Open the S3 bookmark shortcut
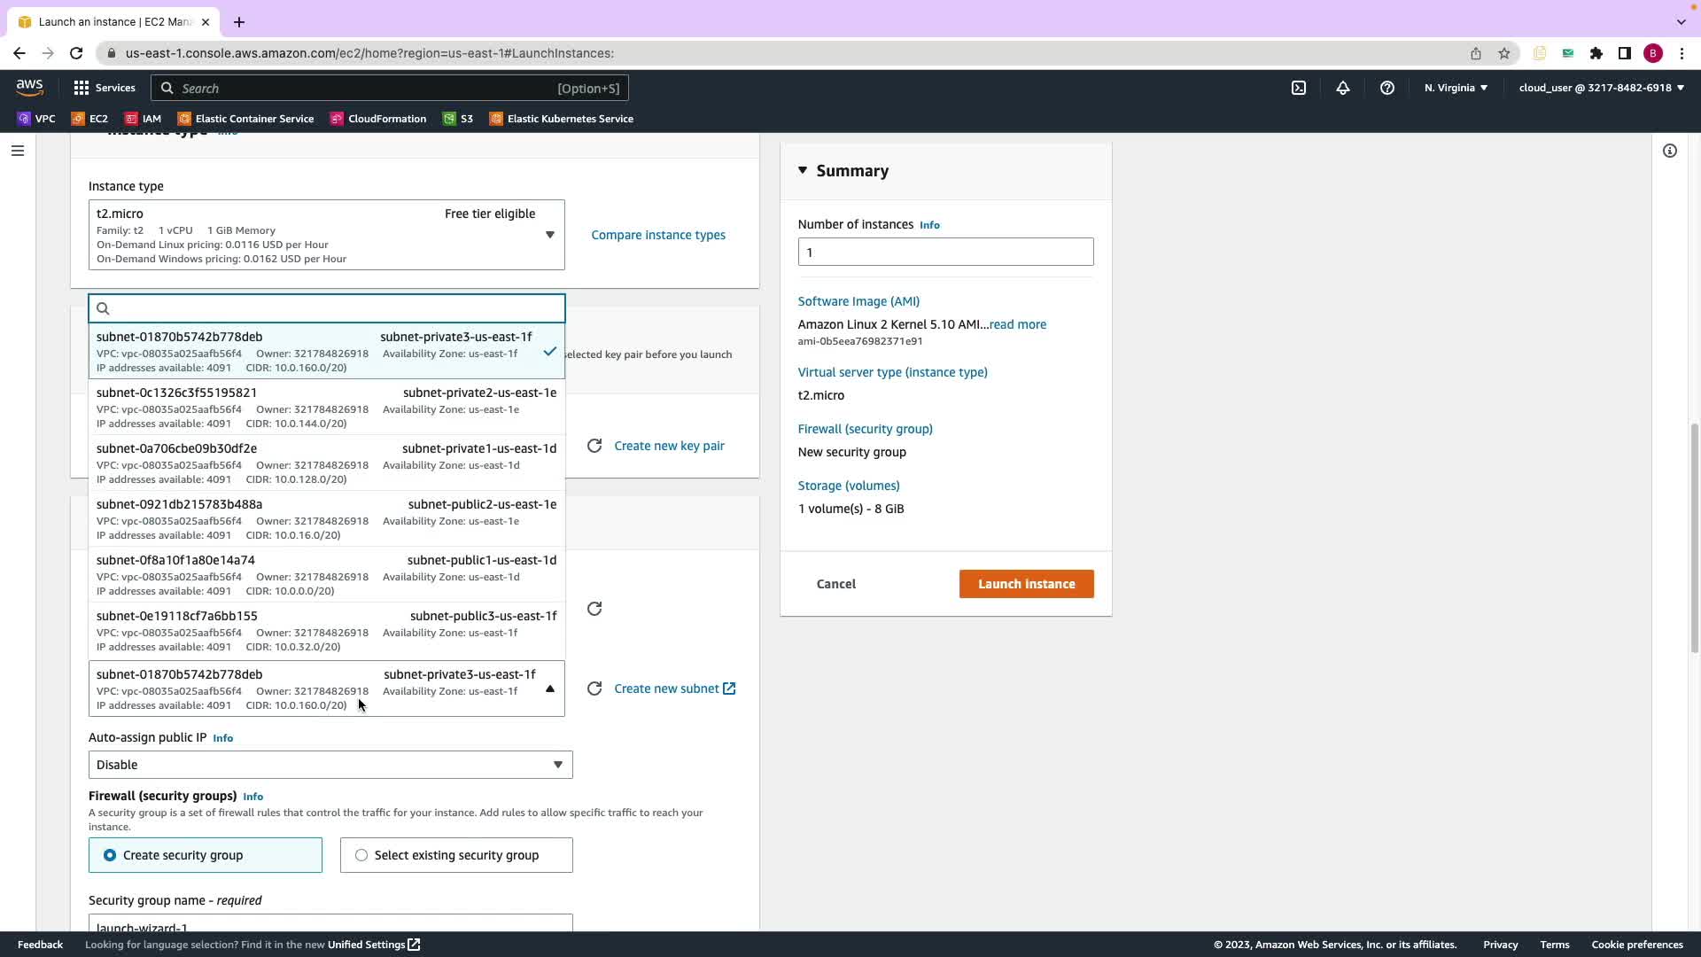1701x957 pixels. 458,119
